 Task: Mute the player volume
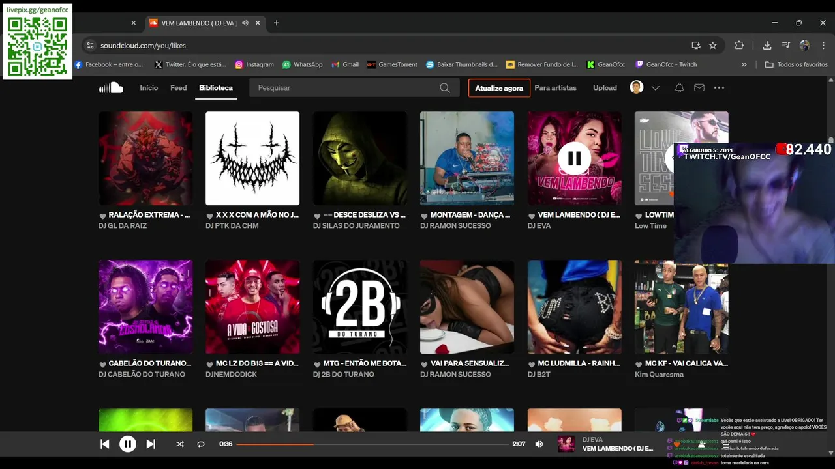click(x=539, y=444)
